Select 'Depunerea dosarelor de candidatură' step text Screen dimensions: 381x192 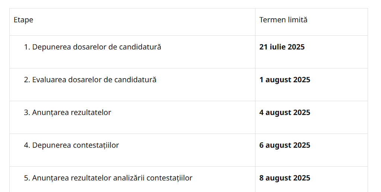click(x=96, y=47)
